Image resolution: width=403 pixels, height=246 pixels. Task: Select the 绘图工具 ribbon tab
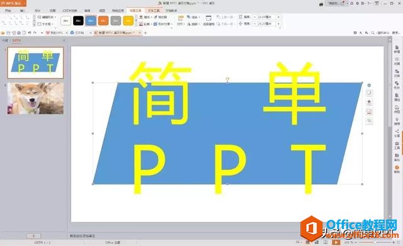point(135,11)
